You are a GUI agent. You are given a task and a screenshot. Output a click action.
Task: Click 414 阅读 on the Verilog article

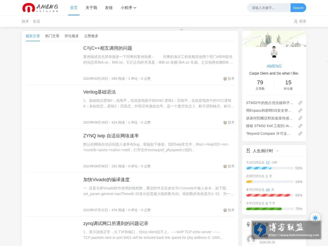click(x=118, y=122)
